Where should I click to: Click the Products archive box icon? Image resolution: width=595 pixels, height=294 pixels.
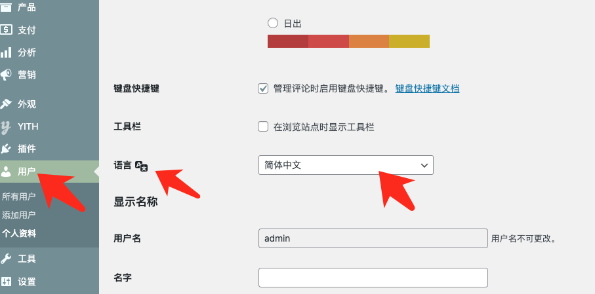6,8
